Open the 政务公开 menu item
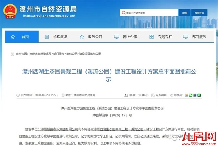 pyautogui.click(x=95, y=37)
